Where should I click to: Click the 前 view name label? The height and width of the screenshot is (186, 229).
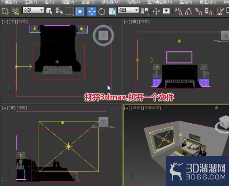click(135, 21)
